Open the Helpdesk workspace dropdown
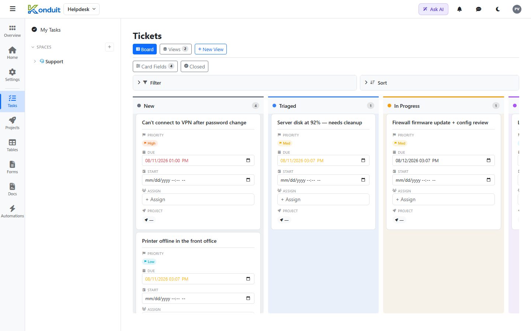This screenshot has height=331, width=531. [81, 9]
